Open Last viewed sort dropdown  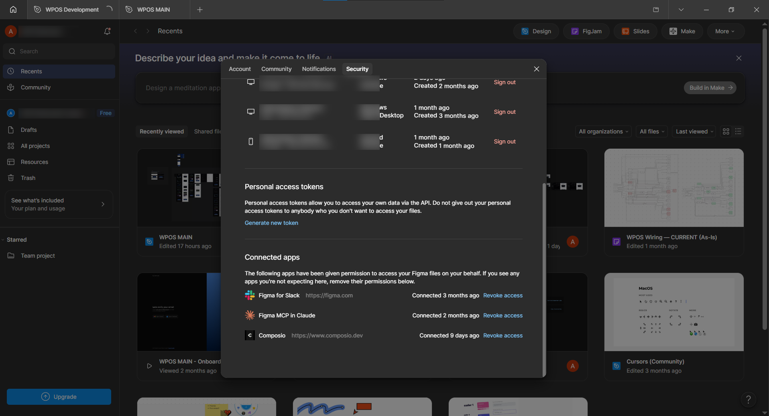click(x=694, y=131)
